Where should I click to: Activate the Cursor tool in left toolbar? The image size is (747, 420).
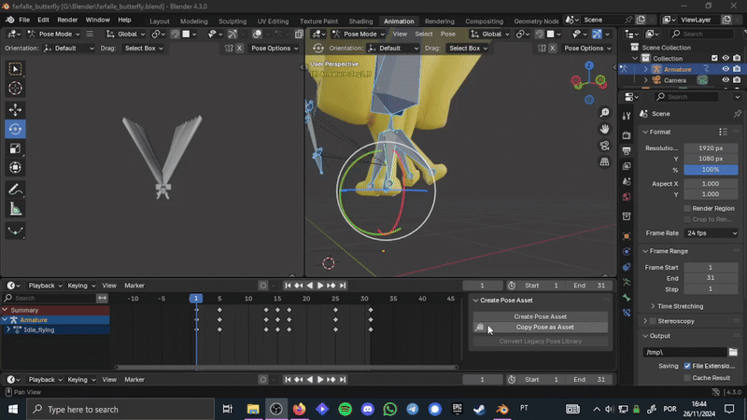(x=15, y=89)
